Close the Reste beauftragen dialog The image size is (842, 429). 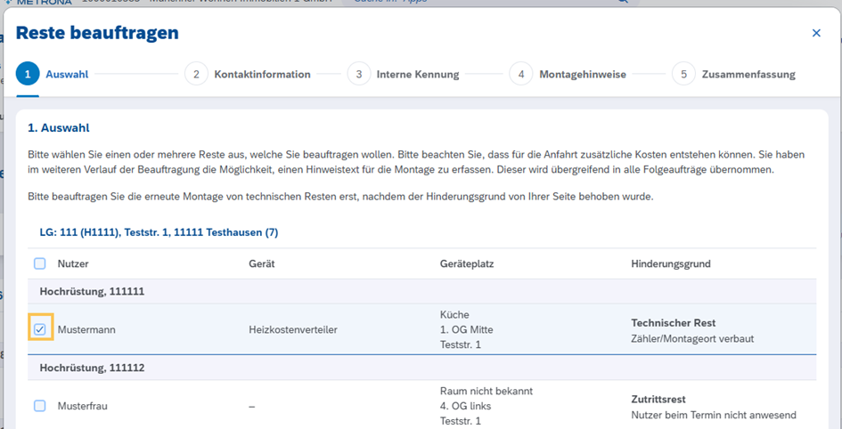pyautogui.click(x=816, y=34)
